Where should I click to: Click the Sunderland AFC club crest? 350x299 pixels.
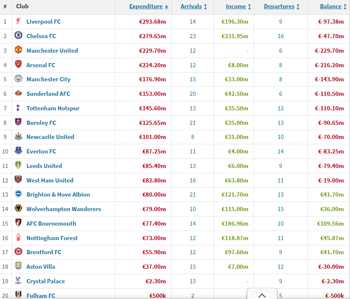[x=18, y=93]
